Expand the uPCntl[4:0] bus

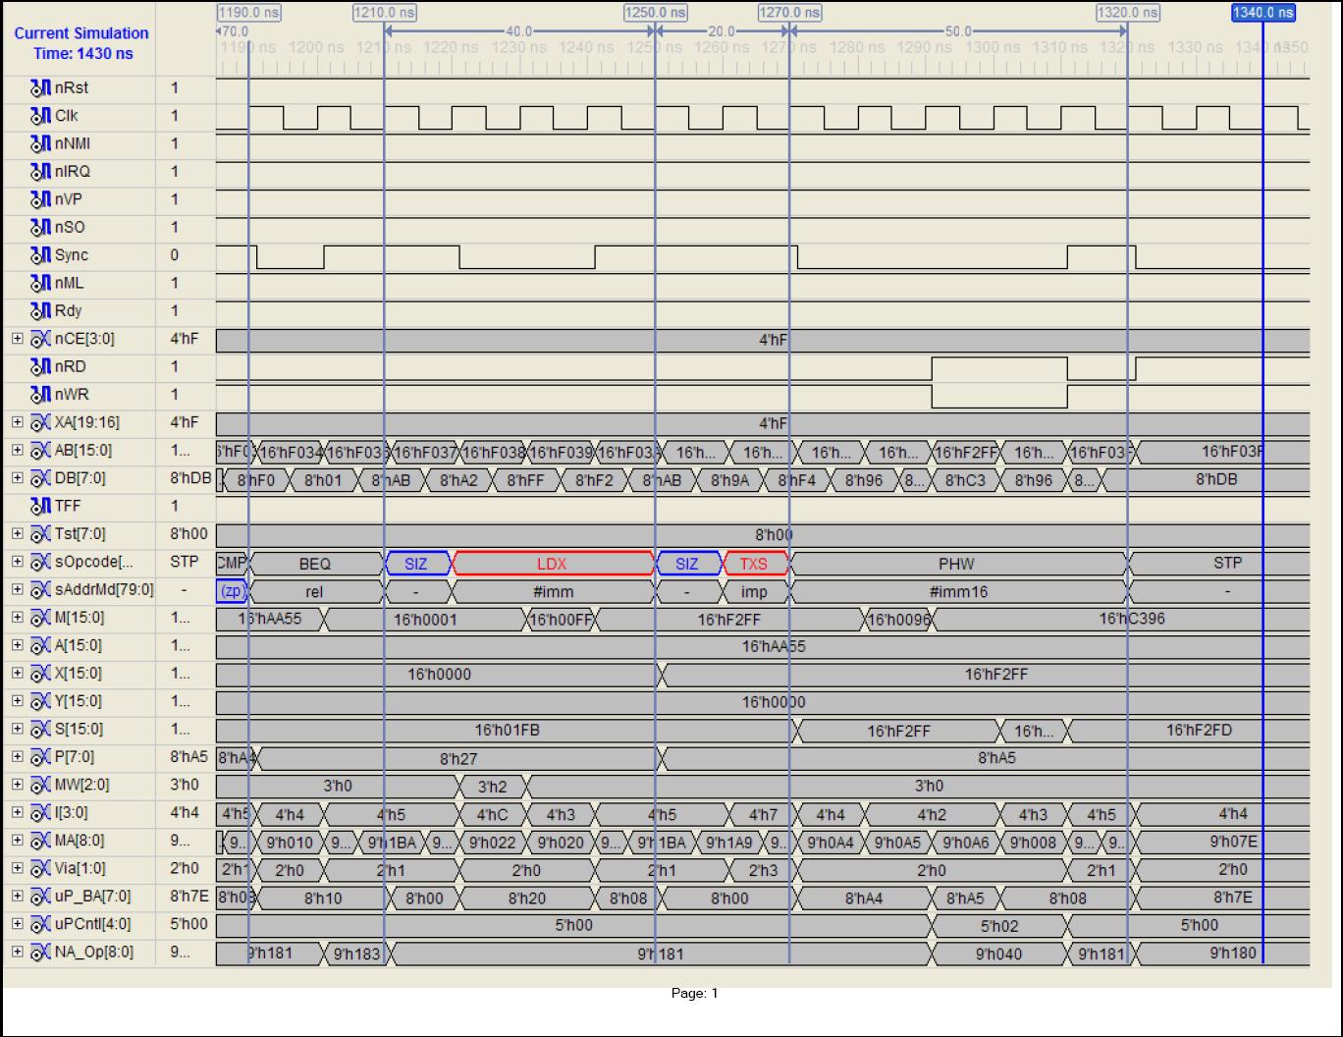click(17, 924)
